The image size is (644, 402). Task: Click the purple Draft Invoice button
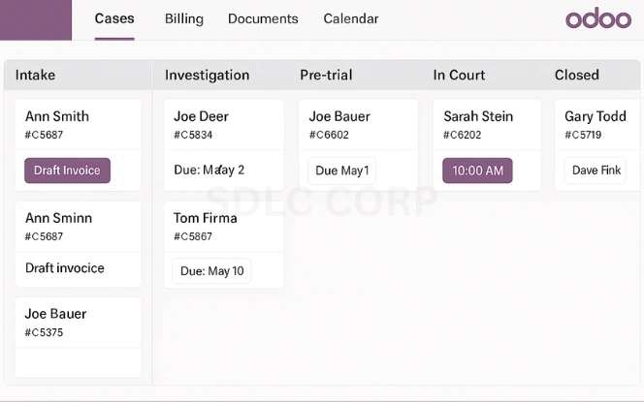pyautogui.click(x=67, y=170)
